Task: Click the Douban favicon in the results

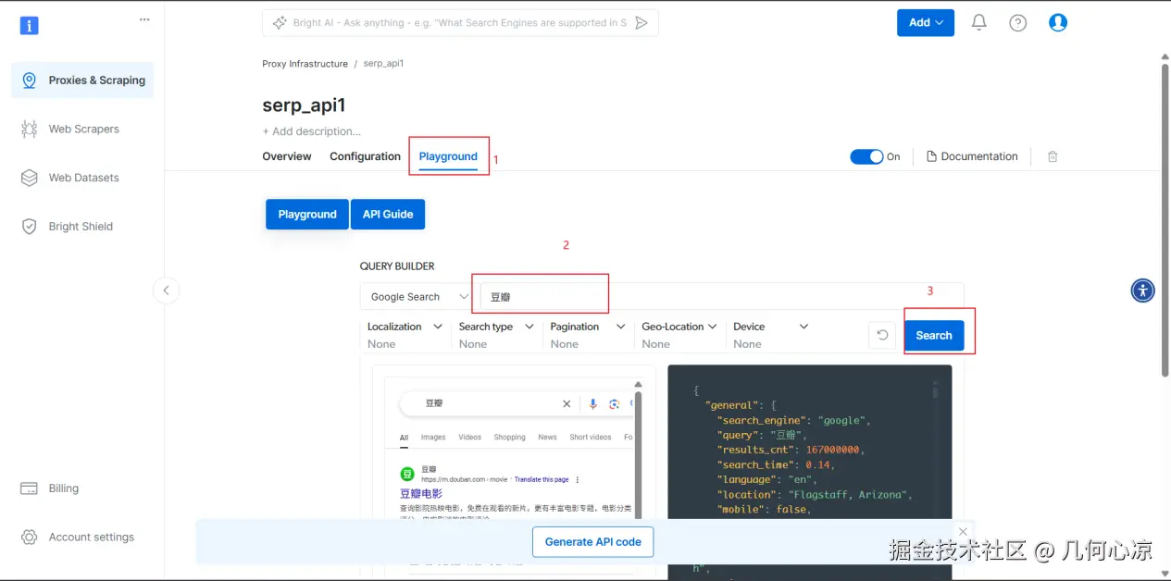Action: pyautogui.click(x=407, y=474)
